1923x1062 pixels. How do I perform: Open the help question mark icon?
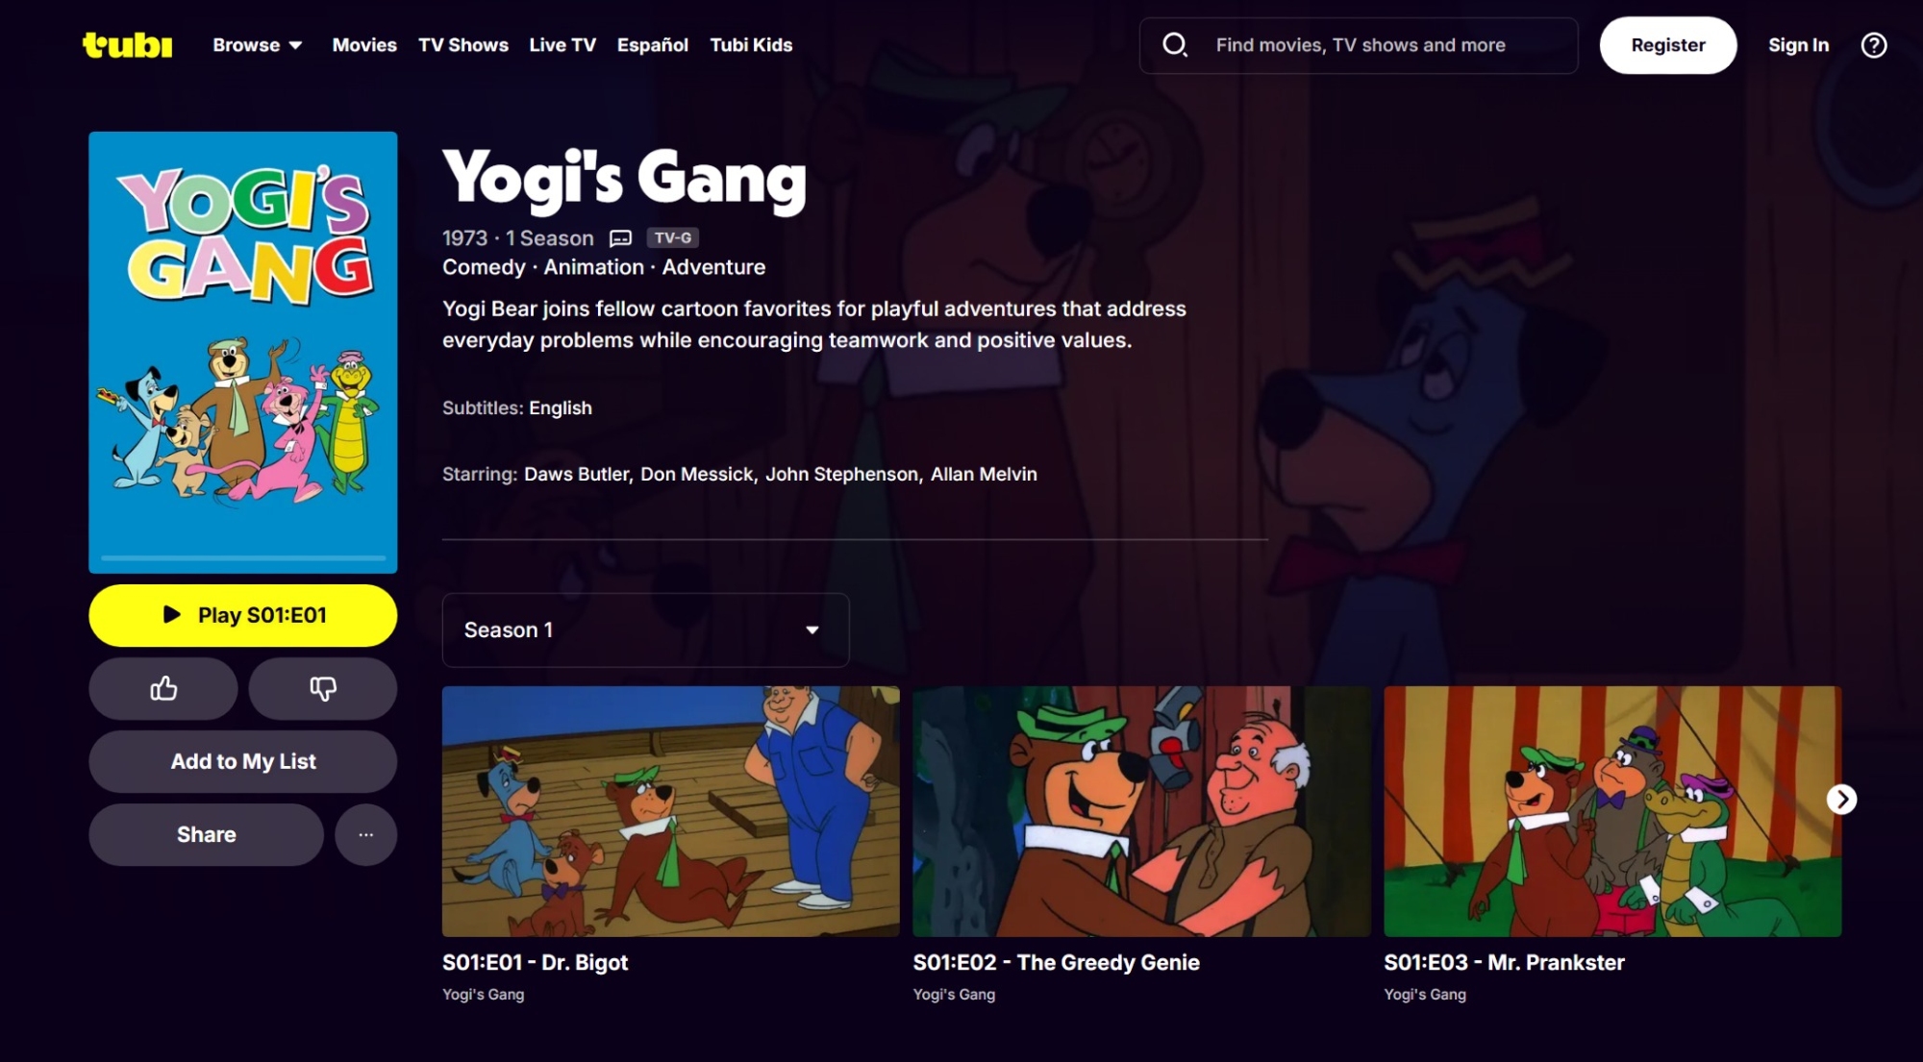tap(1873, 45)
